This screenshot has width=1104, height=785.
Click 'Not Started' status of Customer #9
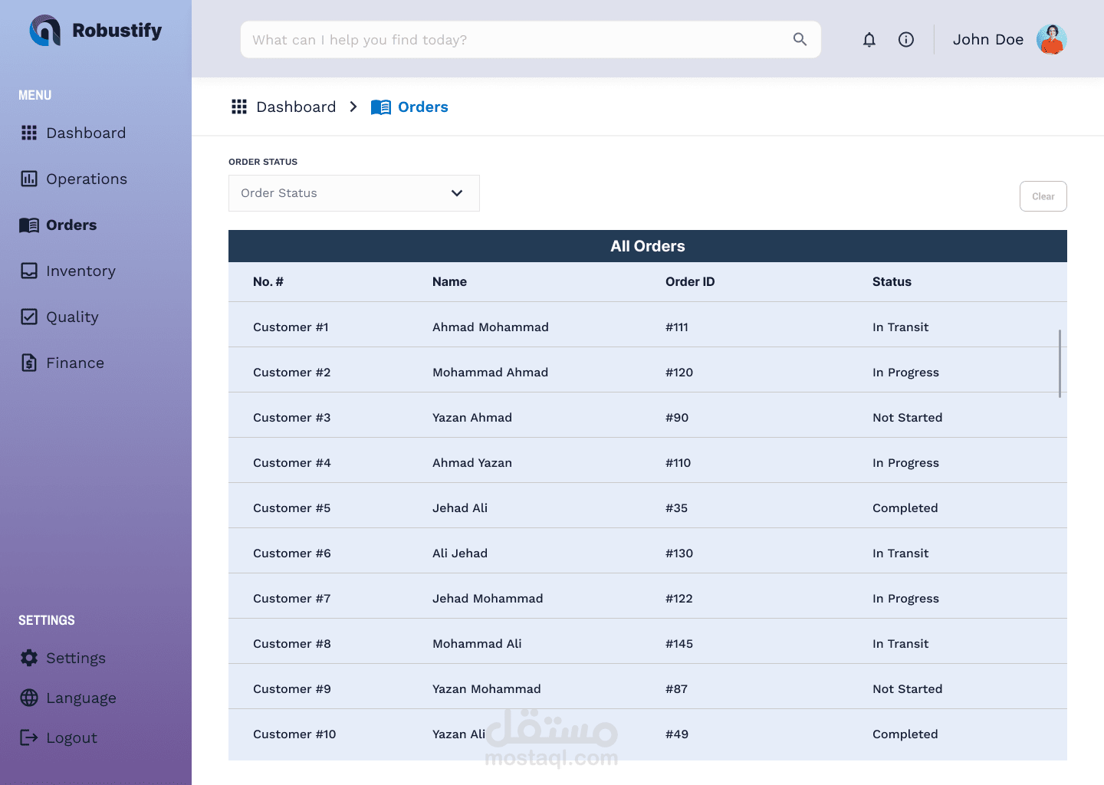pos(907,688)
